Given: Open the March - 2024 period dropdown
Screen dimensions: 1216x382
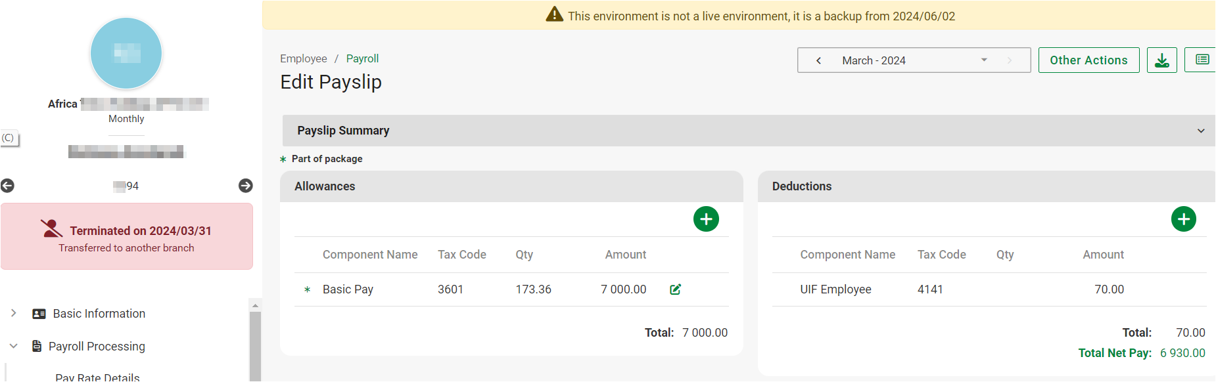Looking at the screenshot, I should click(x=983, y=60).
